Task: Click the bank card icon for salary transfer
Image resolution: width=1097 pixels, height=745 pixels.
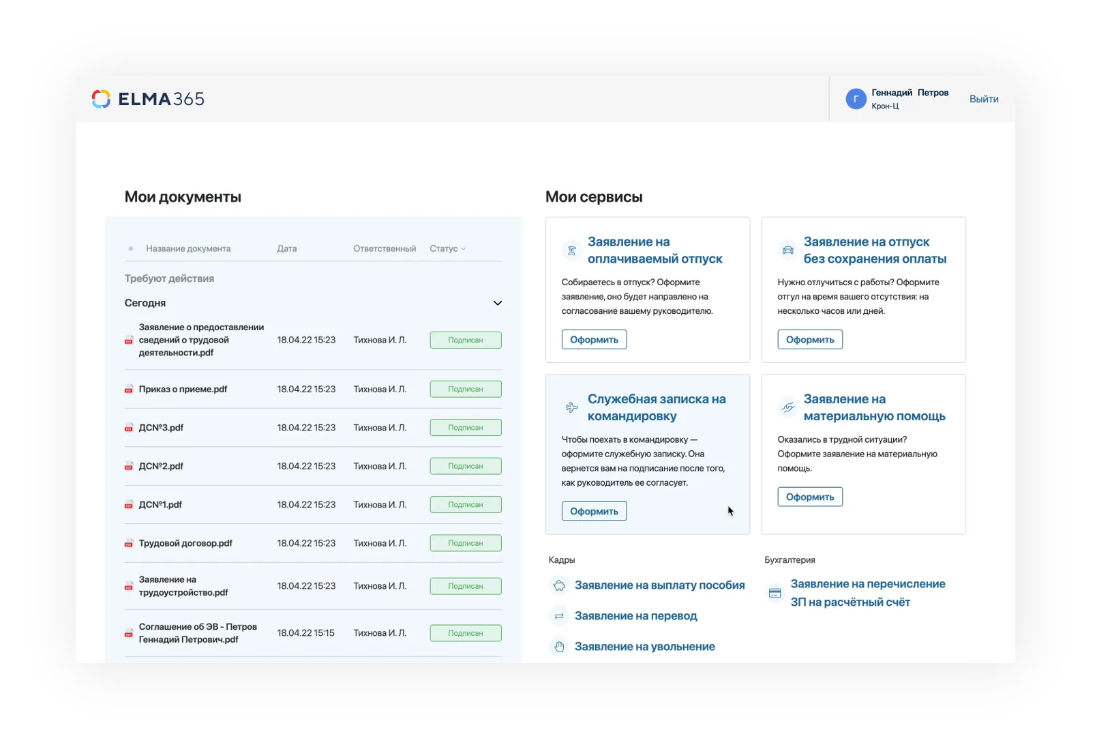Action: pos(775,593)
